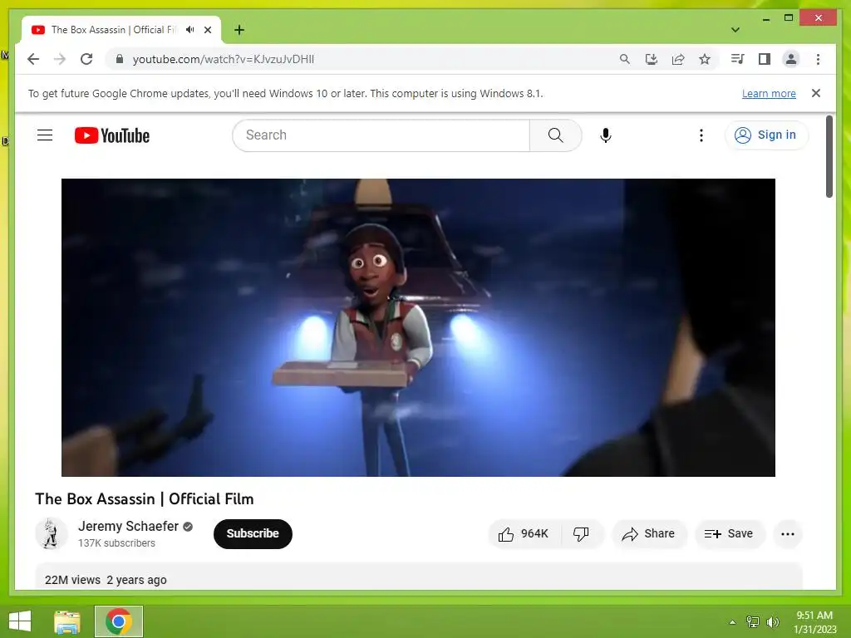Go to YouTube home via logo
Screen dimensions: 851x638
(x=112, y=135)
